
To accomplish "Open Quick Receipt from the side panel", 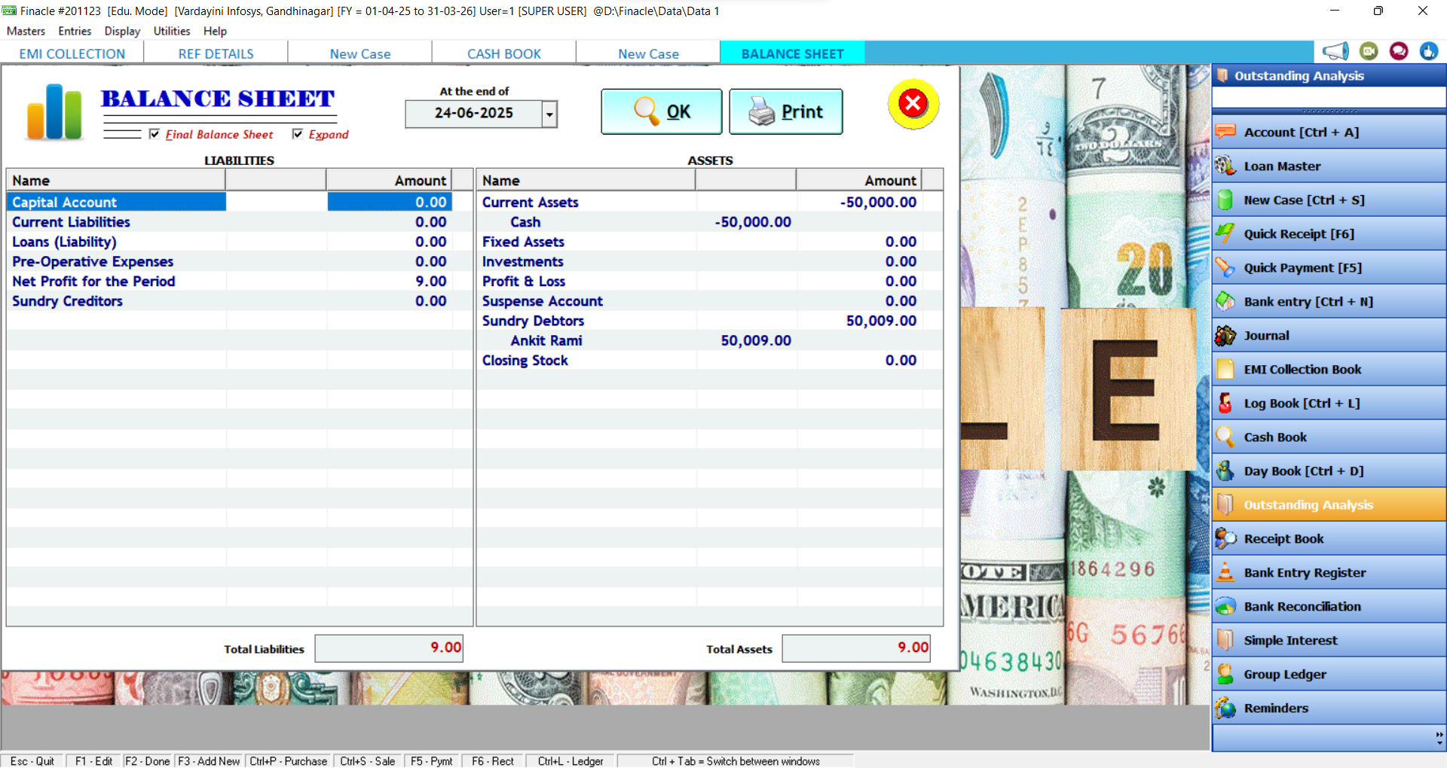I will (x=1298, y=234).
